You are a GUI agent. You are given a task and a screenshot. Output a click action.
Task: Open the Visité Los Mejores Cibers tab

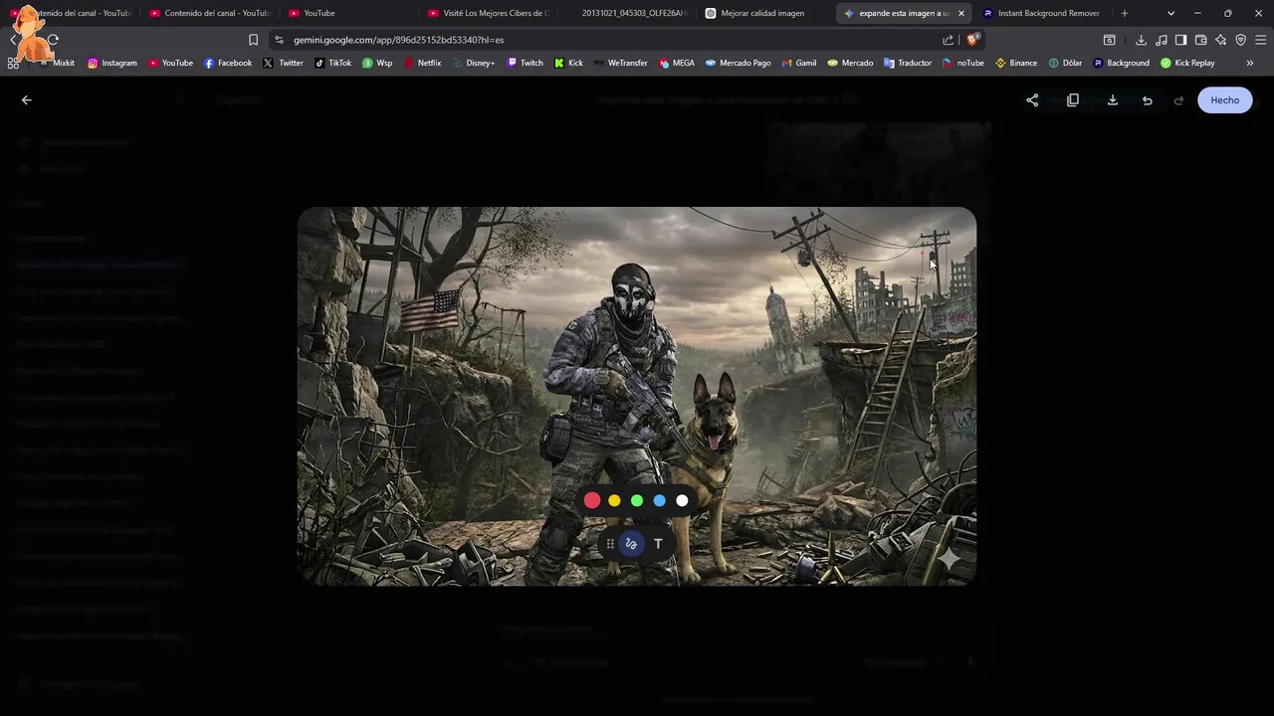pyautogui.click(x=488, y=13)
